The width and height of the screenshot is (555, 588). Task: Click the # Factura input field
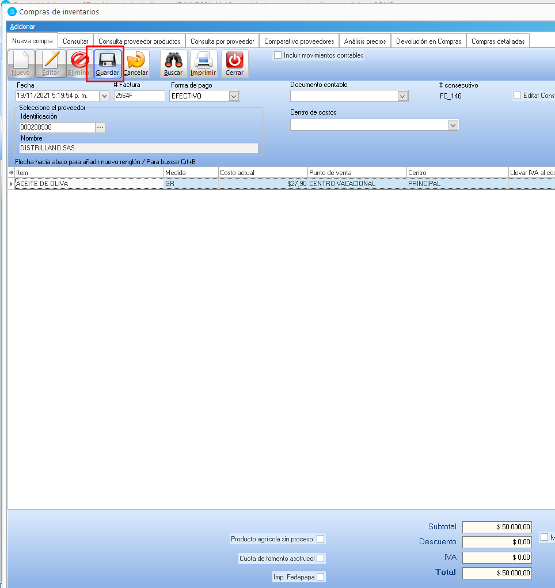click(139, 96)
